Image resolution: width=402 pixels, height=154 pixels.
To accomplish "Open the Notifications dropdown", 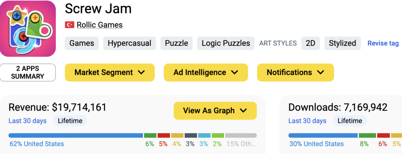I will click(295, 73).
